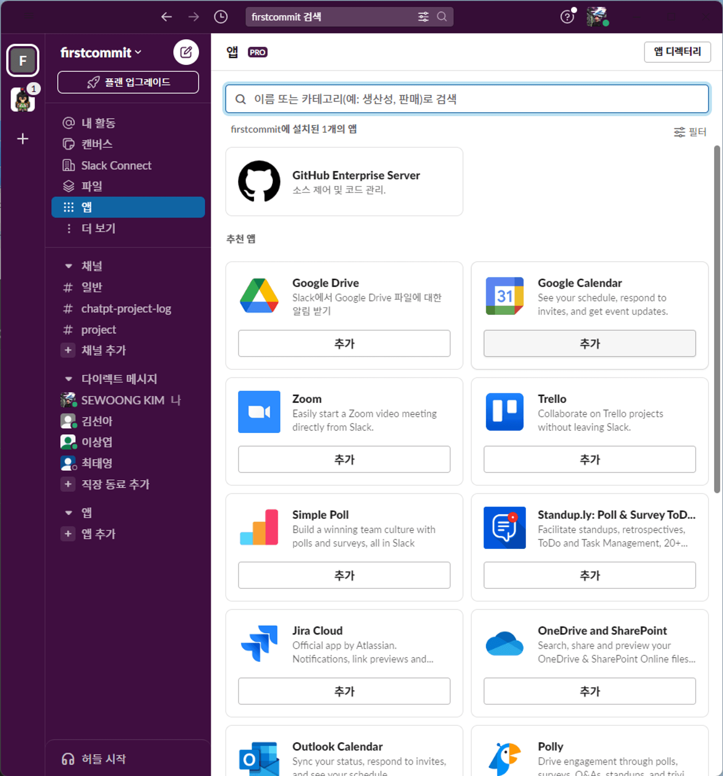Click the Google Calendar logo
723x776 pixels.
pyautogui.click(x=505, y=296)
